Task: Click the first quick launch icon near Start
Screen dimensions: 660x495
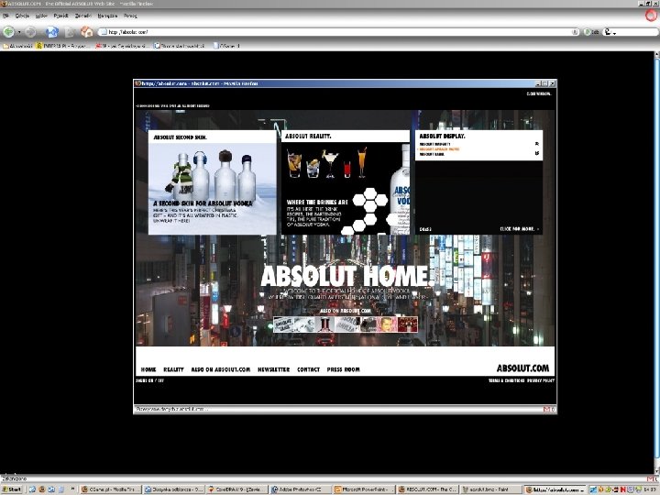Action: 32,489
